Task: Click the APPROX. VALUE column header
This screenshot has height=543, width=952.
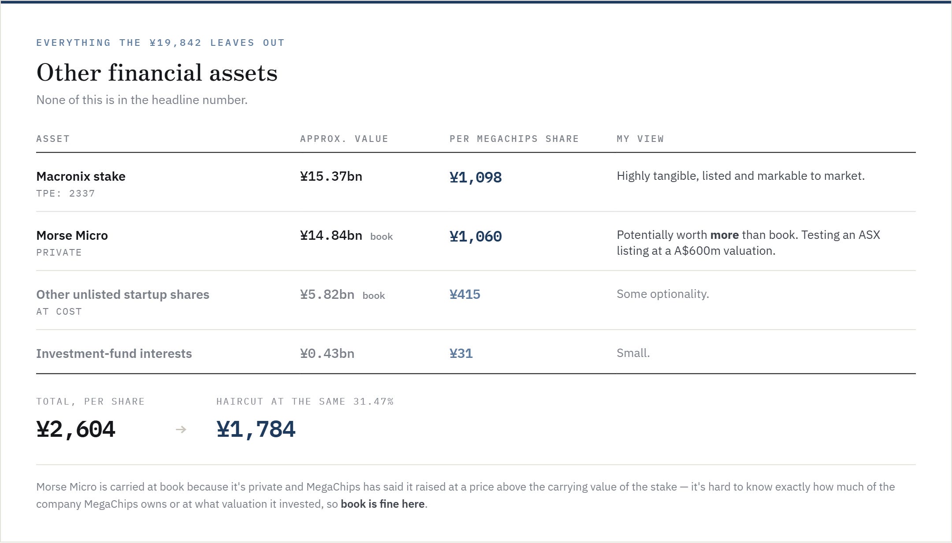Action: pyautogui.click(x=344, y=139)
